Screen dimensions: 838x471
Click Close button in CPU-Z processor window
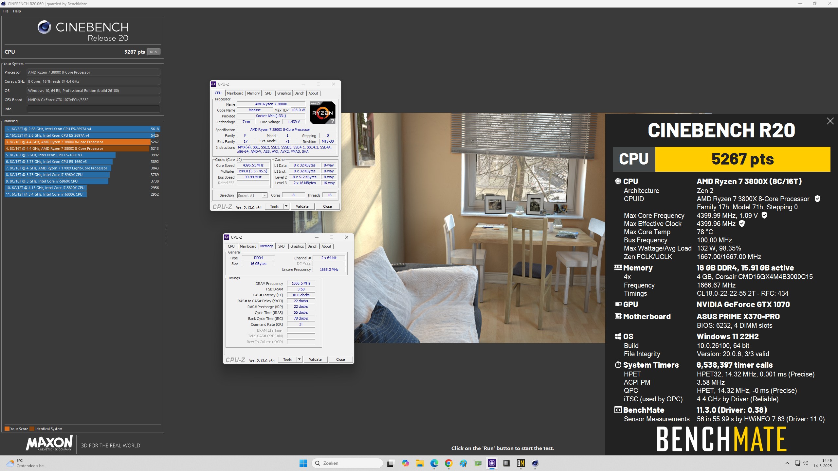click(327, 206)
